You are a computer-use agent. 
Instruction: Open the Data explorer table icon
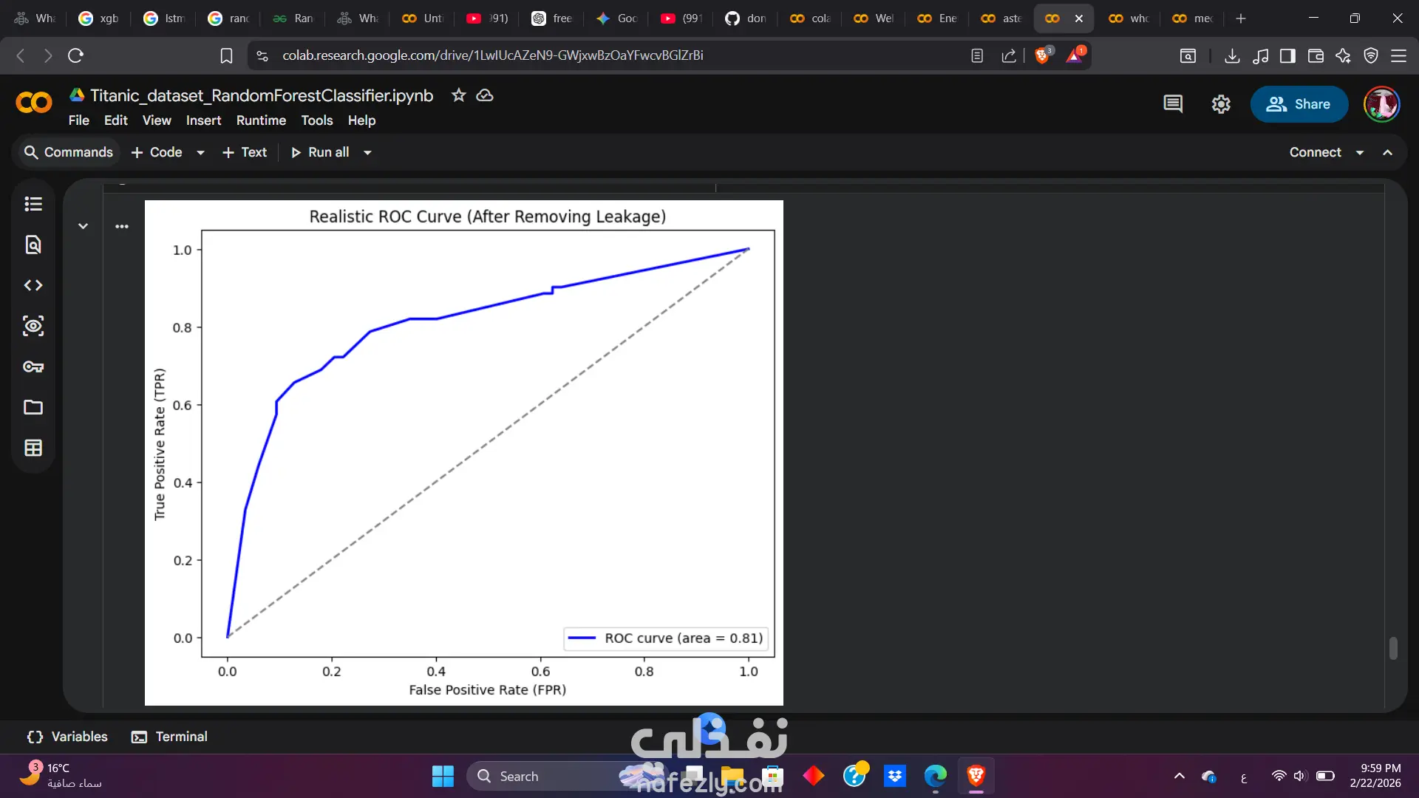click(x=33, y=448)
